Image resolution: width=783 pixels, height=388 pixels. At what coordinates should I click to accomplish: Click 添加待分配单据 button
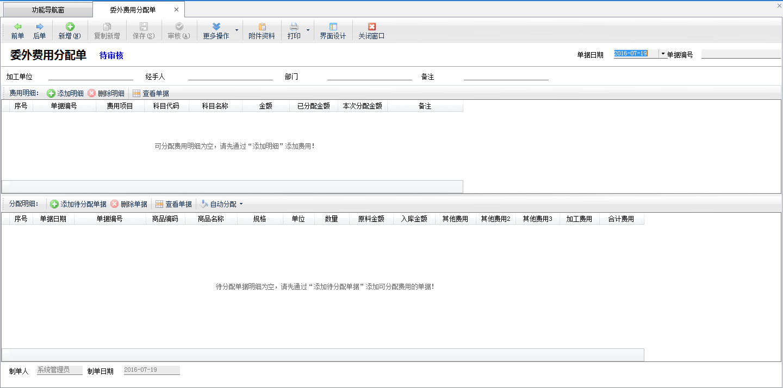click(78, 204)
